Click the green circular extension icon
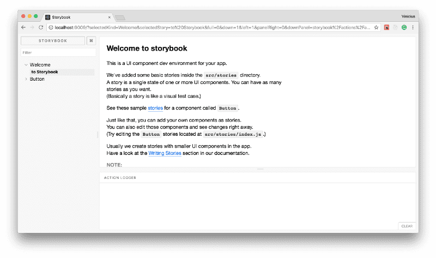 tap(404, 27)
